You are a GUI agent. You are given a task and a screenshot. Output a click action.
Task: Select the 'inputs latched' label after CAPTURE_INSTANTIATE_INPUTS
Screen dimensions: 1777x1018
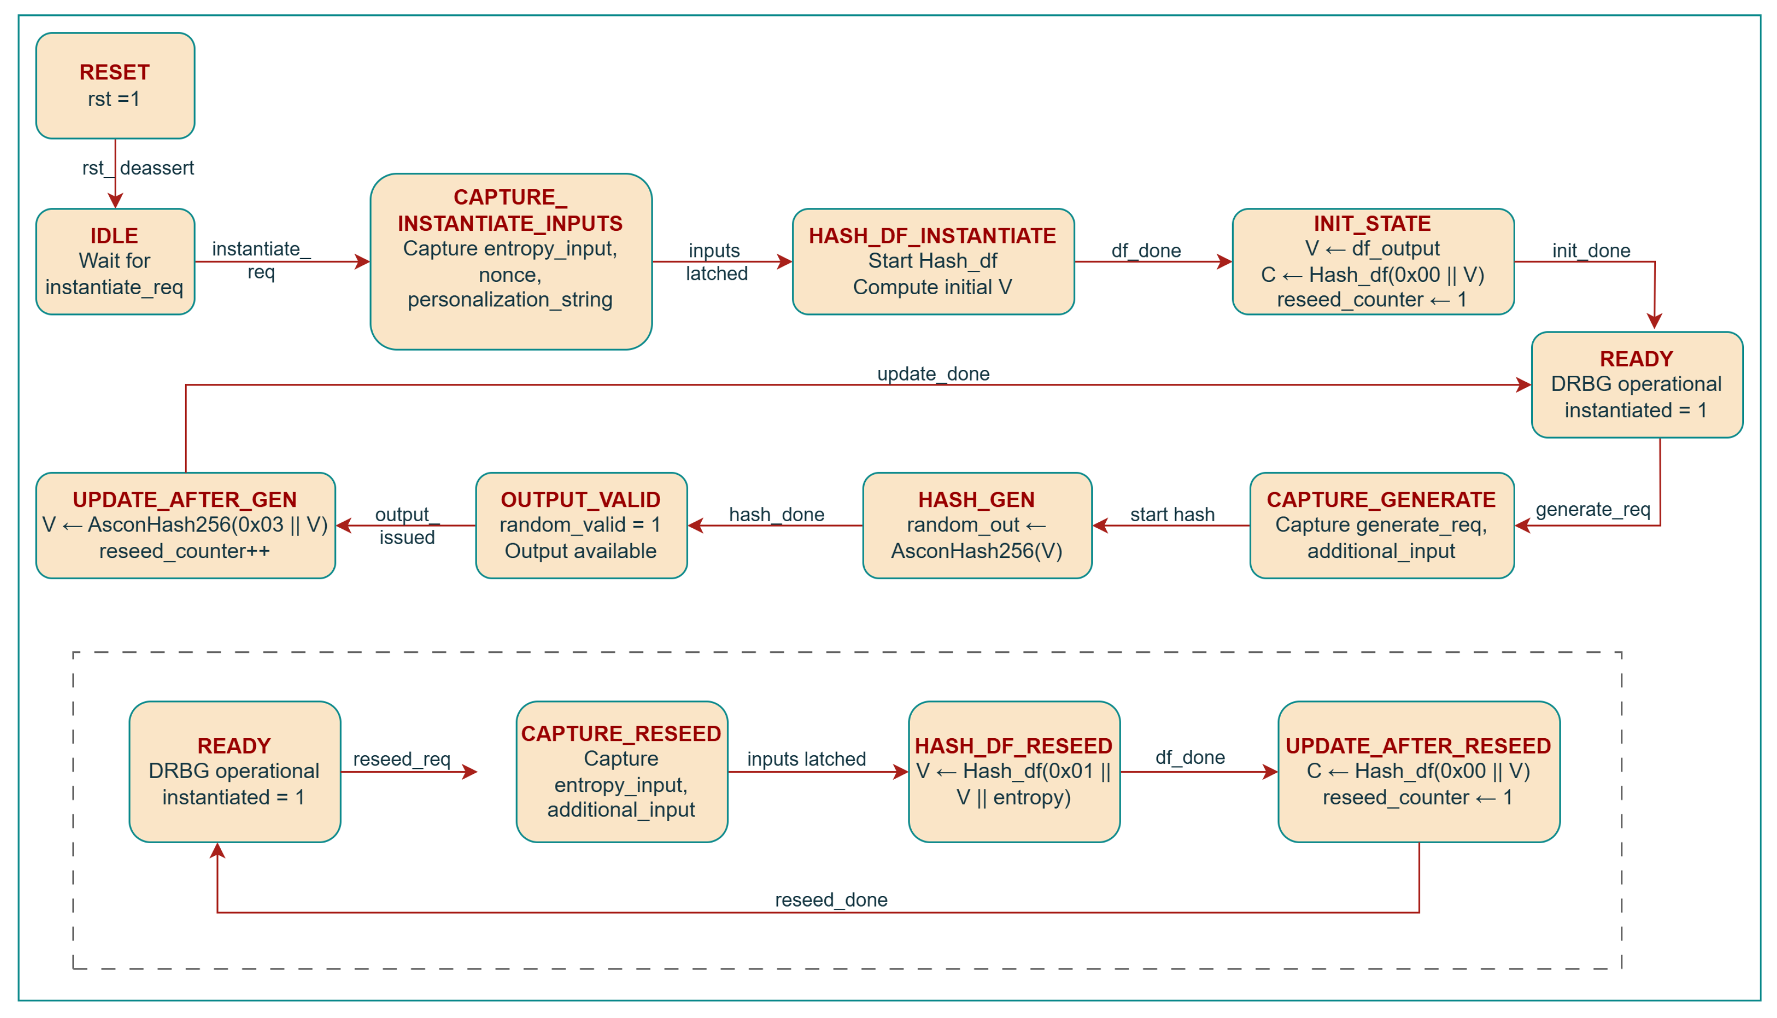coord(716,262)
